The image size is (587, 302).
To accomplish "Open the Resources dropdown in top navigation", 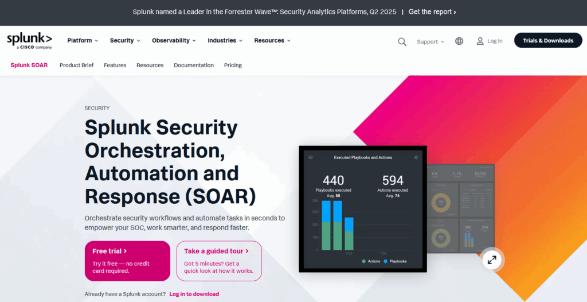I will (x=272, y=41).
